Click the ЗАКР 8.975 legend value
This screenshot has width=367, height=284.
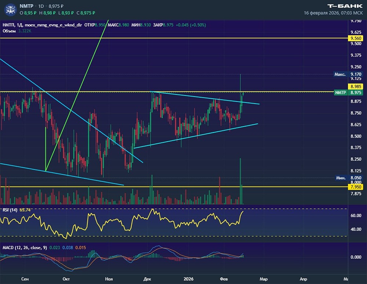[x=163, y=25]
